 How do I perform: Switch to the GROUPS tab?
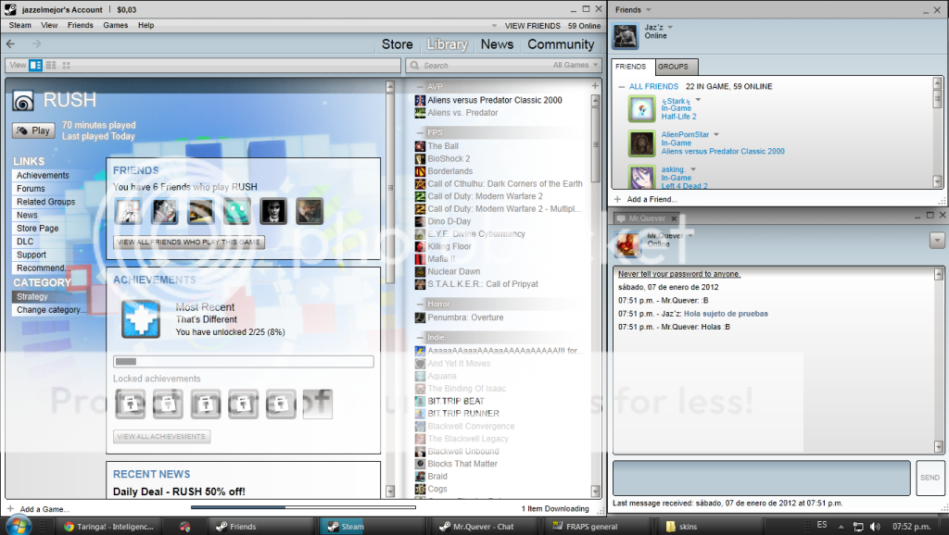674,67
